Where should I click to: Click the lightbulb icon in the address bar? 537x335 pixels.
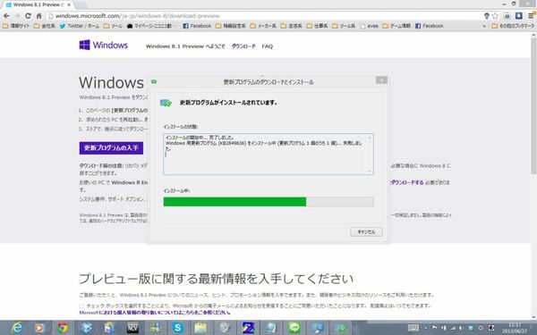pyautogui.click(x=487, y=16)
